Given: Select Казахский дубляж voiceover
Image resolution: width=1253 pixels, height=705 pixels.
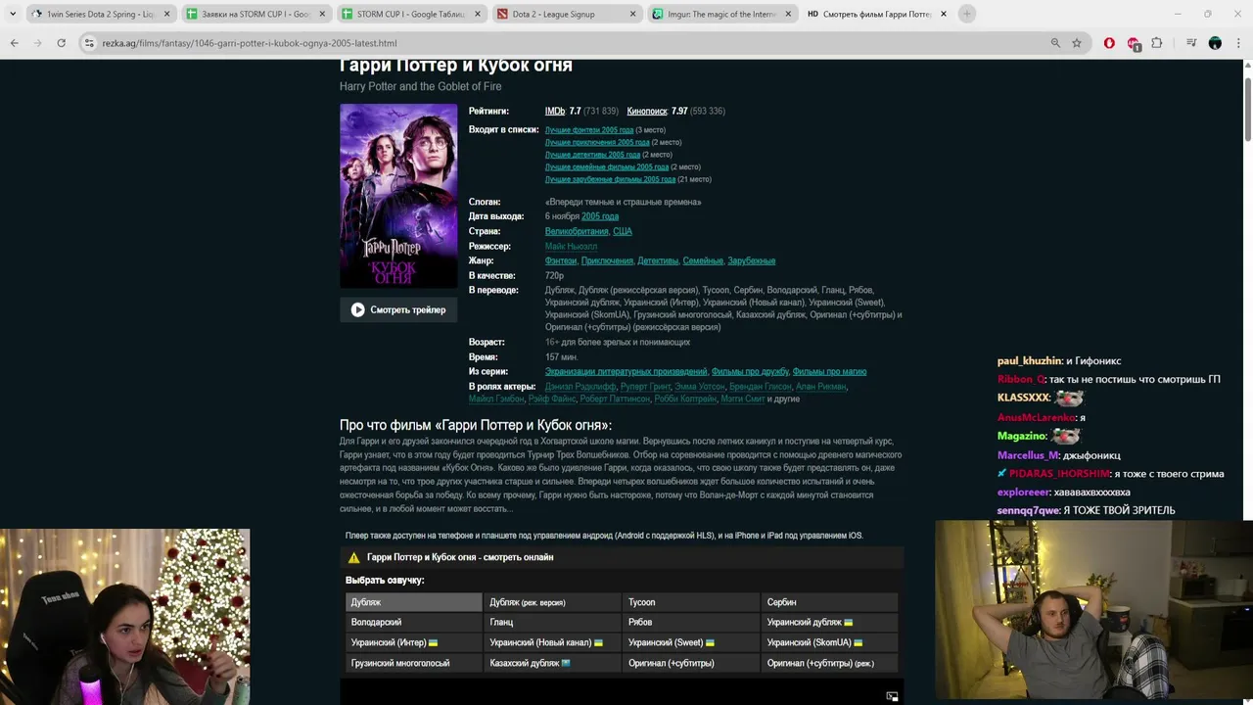Looking at the screenshot, I should pos(552,663).
